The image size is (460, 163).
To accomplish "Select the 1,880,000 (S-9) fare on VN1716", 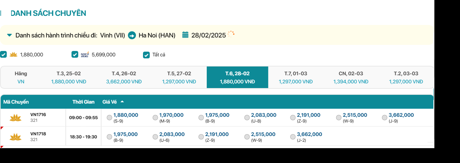I will tap(109, 117).
